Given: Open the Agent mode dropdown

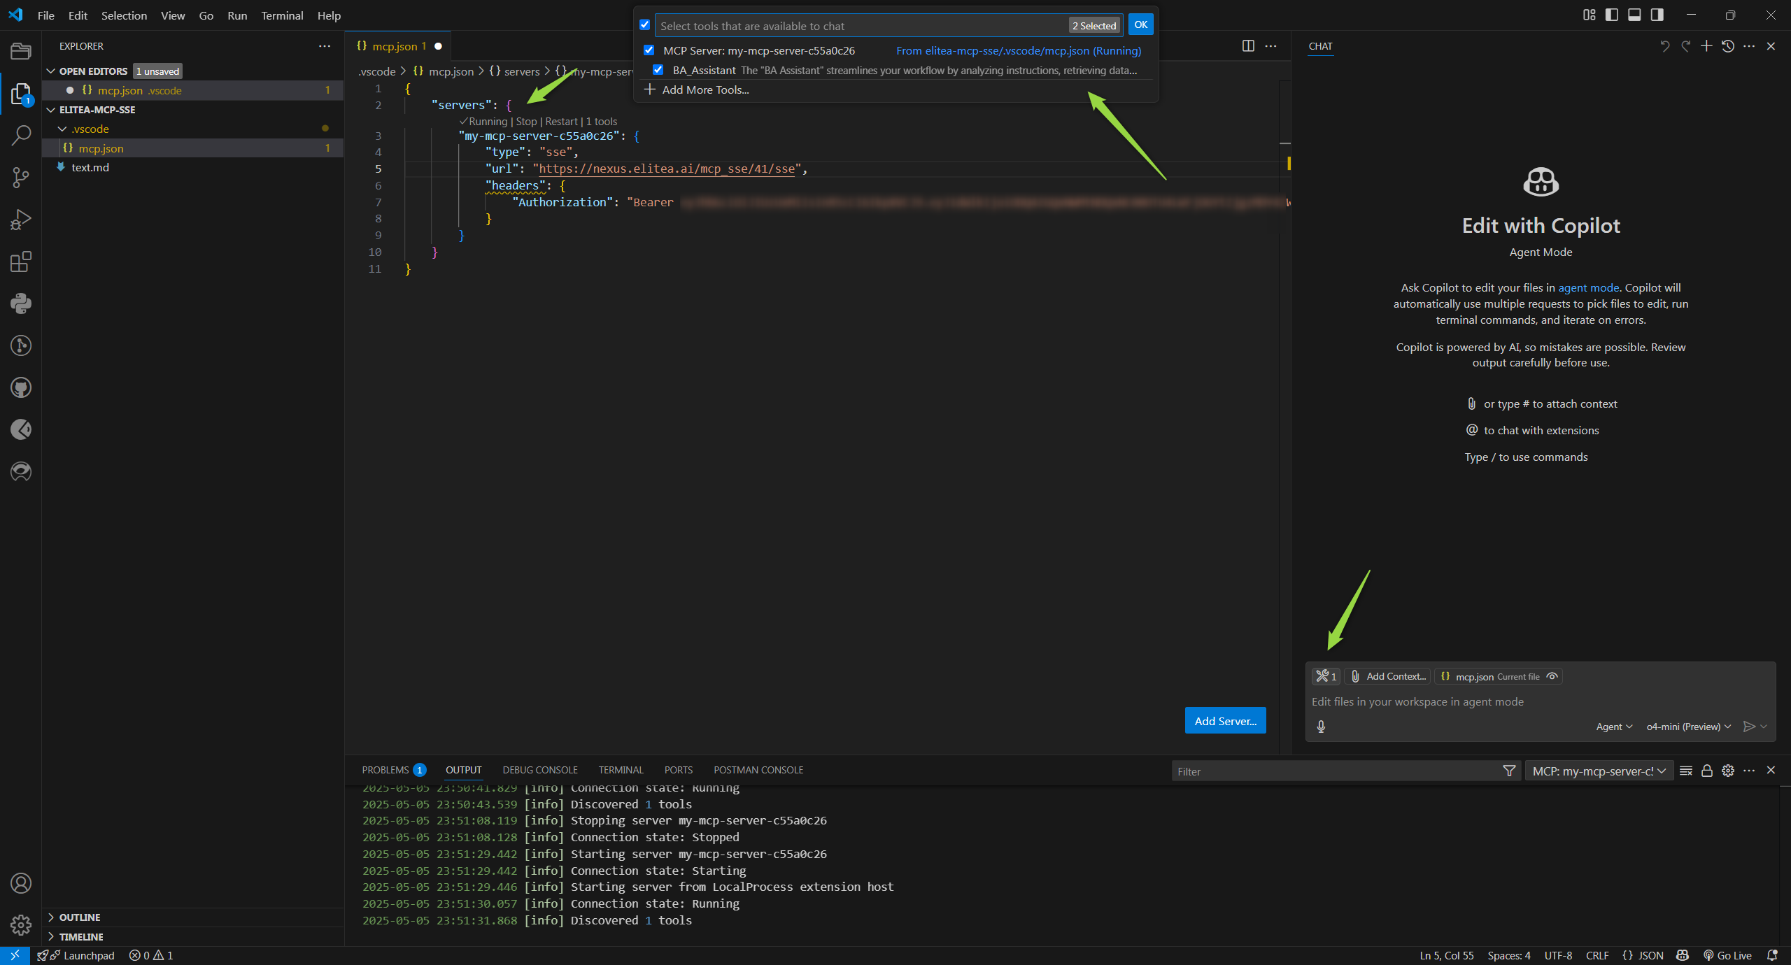Looking at the screenshot, I should point(1614,727).
